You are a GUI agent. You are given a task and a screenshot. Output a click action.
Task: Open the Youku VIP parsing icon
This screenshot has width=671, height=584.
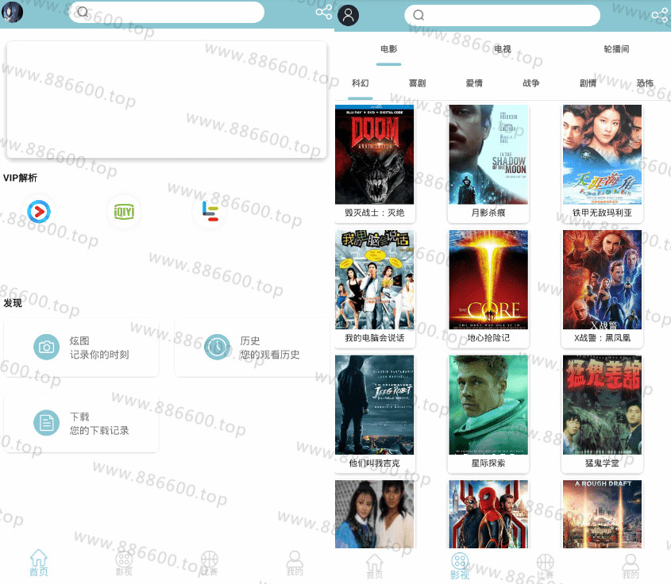(x=39, y=212)
